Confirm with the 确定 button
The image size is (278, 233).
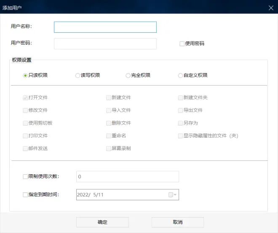point(102,222)
